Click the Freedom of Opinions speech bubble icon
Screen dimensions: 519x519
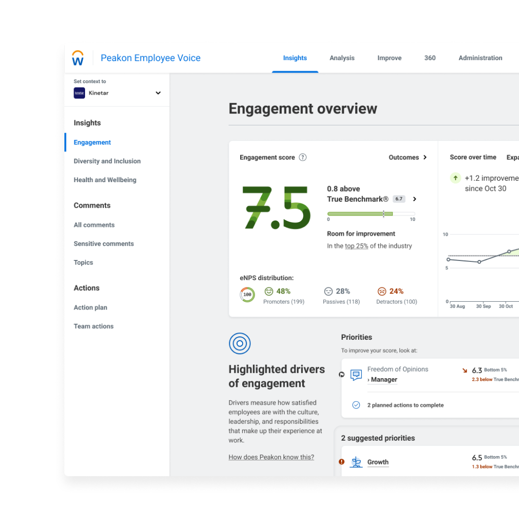tap(356, 374)
